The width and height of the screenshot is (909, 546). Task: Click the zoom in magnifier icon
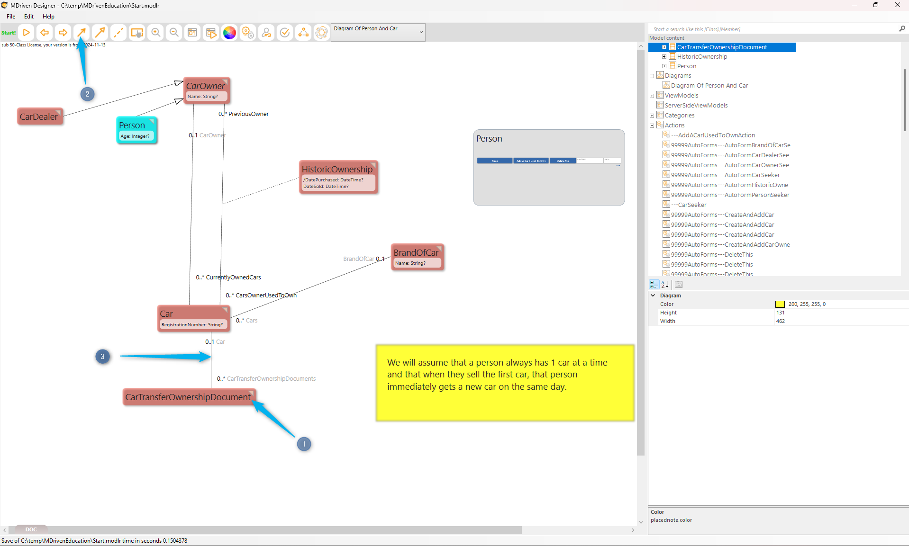[x=155, y=33]
